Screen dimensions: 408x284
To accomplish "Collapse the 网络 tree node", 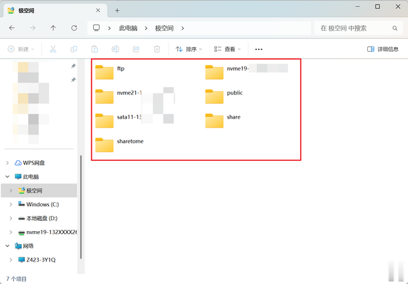I will (8, 246).
